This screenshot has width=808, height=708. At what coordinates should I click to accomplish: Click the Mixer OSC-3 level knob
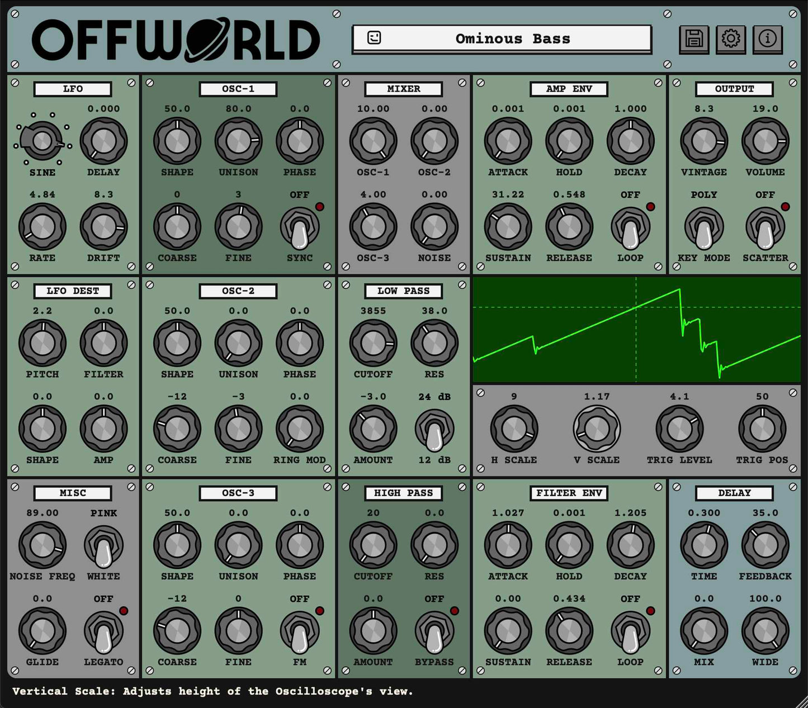coord(373,227)
